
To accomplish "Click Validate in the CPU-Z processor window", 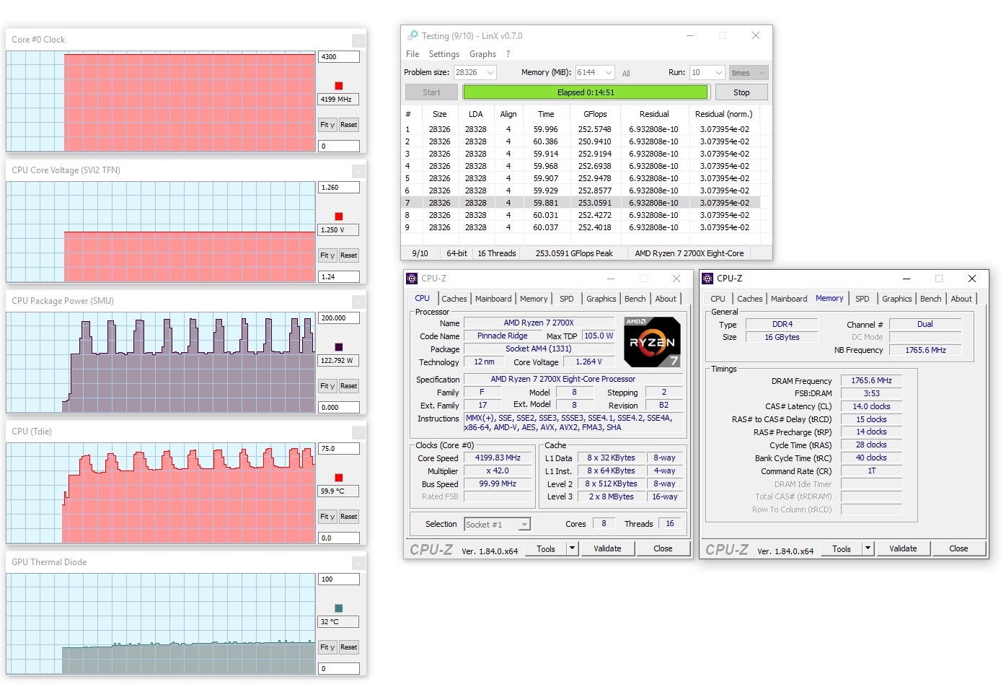I will click(x=607, y=549).
